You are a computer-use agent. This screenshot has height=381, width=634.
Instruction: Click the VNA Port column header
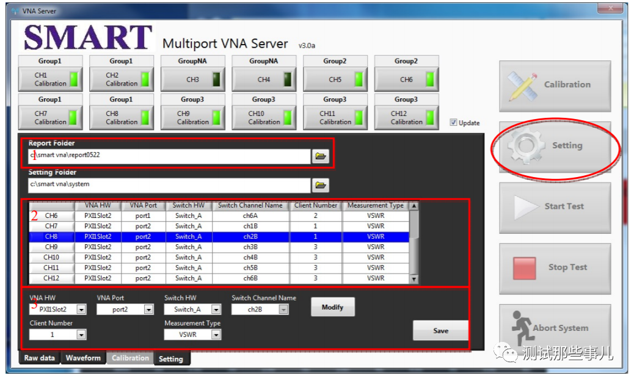pyautogui.click(x=143, y=206)
